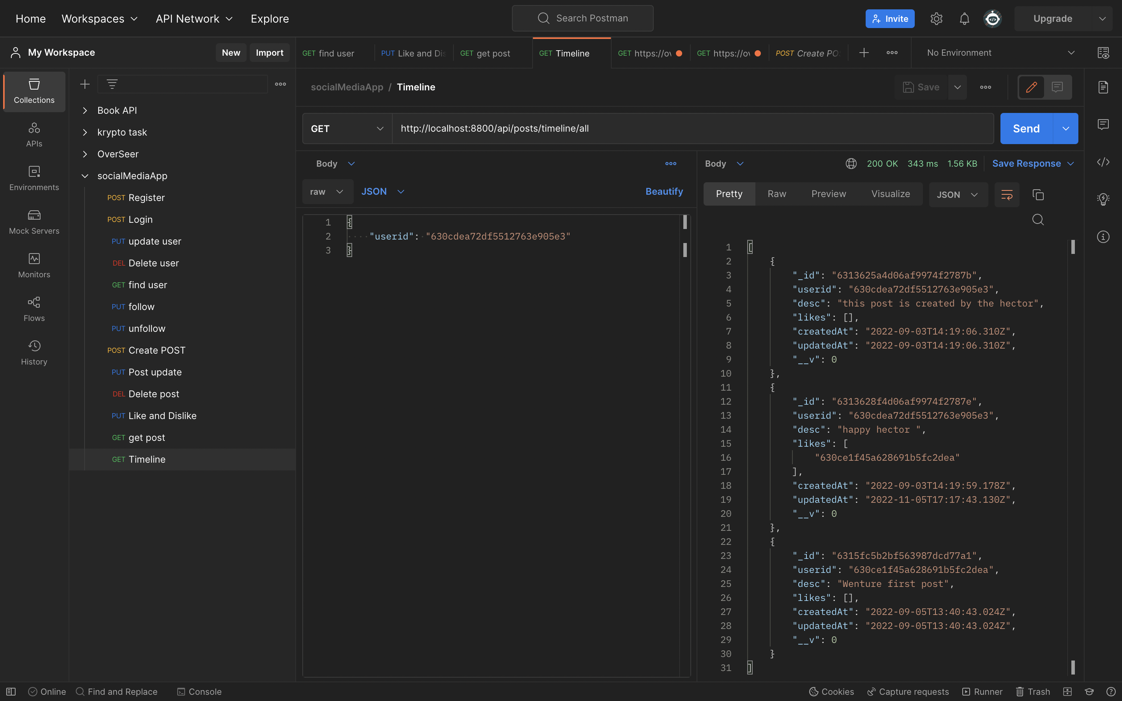Expand the Book API collection
The height and width of the screenshot is (701, 1122).
click(85, 110)
